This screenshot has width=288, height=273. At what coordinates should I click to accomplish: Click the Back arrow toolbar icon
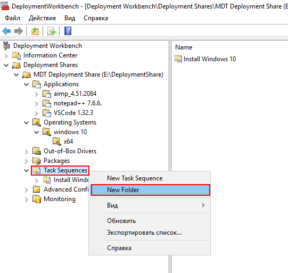tap(6, 31)
